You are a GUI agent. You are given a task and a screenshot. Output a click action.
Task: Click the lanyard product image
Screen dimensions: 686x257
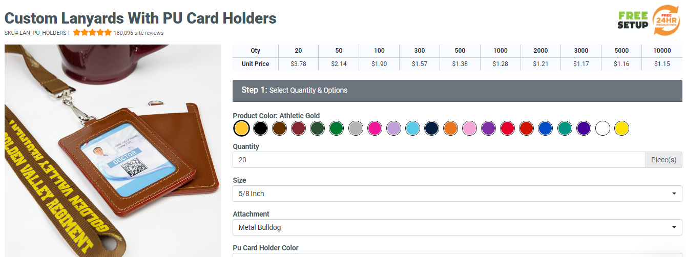(x=113, y=151)
